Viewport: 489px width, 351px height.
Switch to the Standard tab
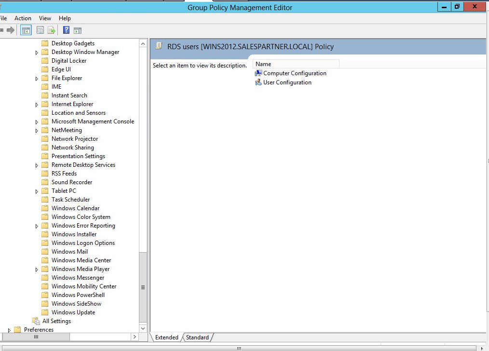coord(197,337)
